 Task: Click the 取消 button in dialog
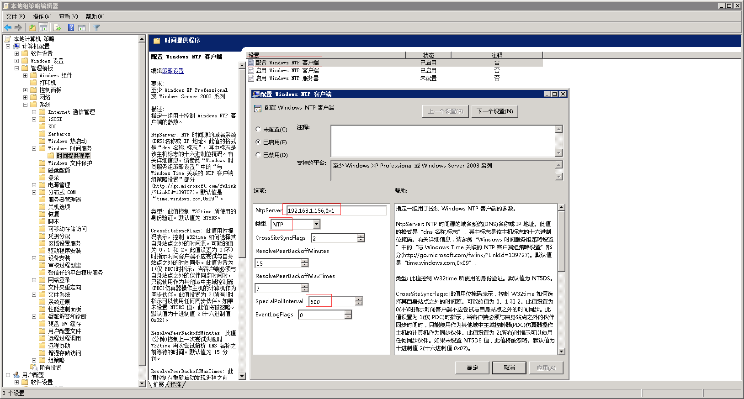510,368
